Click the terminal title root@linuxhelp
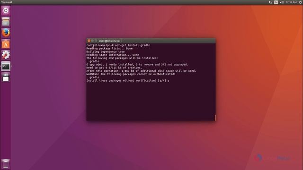Viewport: 303px width, 170px height. [110, 41]
